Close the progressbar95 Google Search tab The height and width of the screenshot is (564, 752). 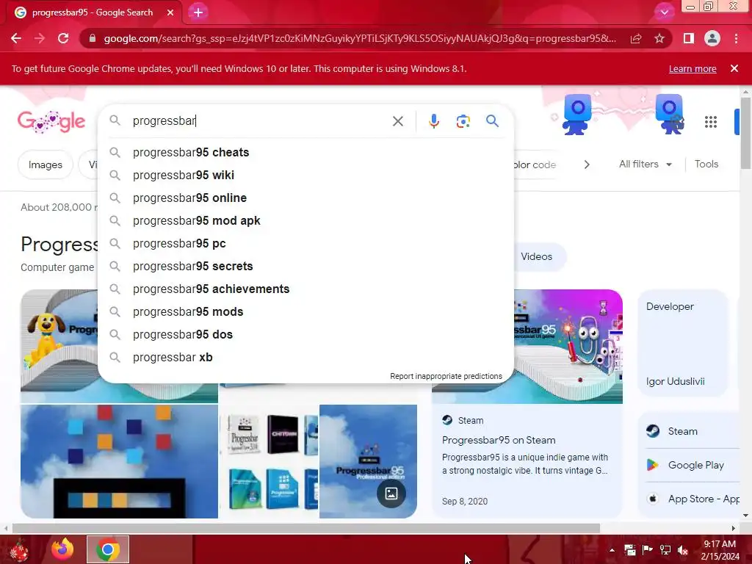(x=170, y=12)
